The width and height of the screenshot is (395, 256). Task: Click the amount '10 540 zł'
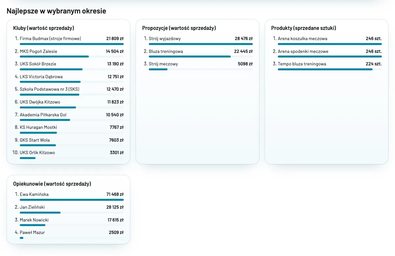coord(115,115)
